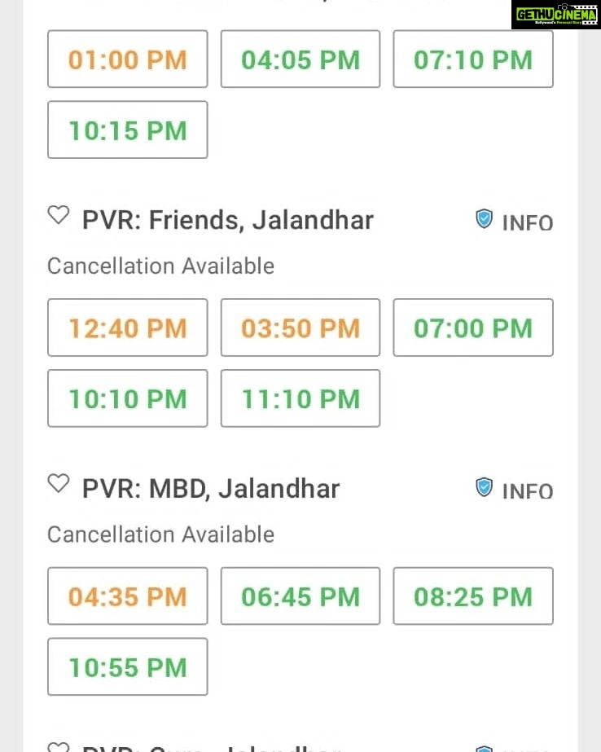Select the 11:10 PM late show
601x752 pixels.
300,398
